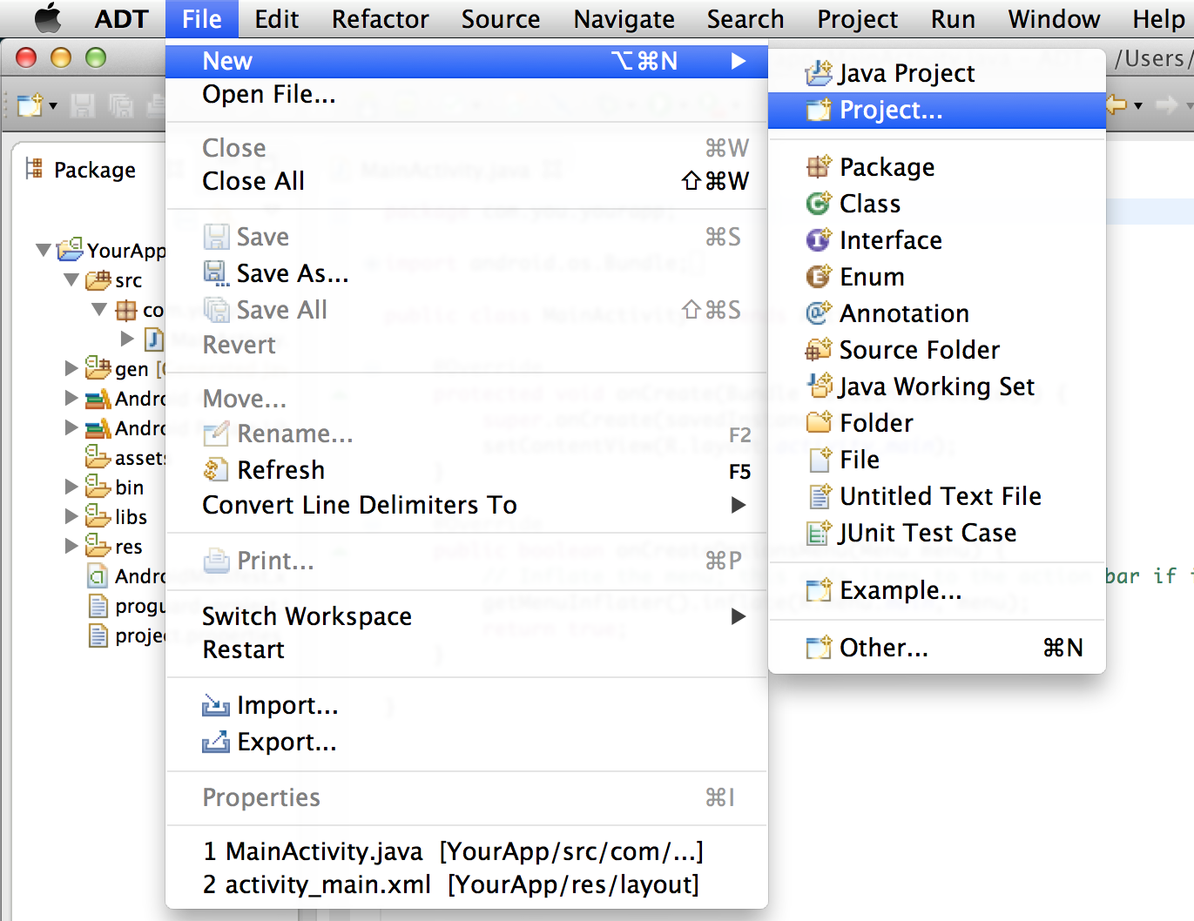Create a new Package from submenu
The image size is (1194, 921).
coord(937,166)
